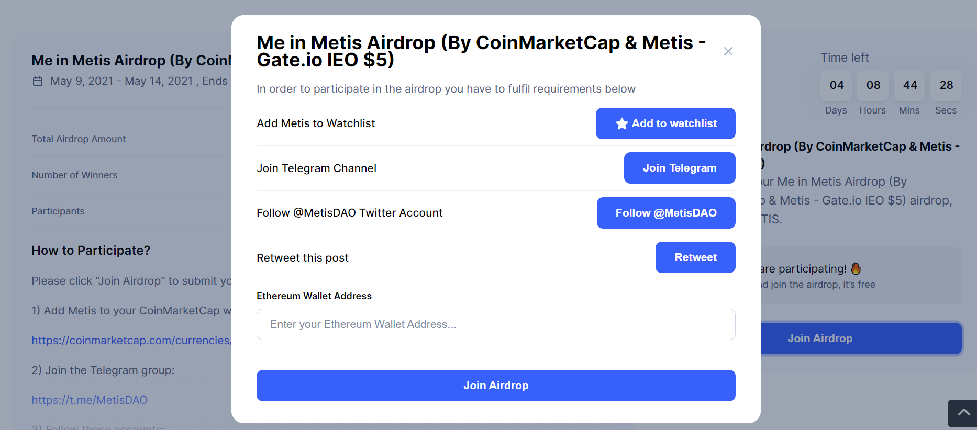This screenshot has height=430, width=977.
Task: Click the Follow @MetisDAO button
Action: 666,213
